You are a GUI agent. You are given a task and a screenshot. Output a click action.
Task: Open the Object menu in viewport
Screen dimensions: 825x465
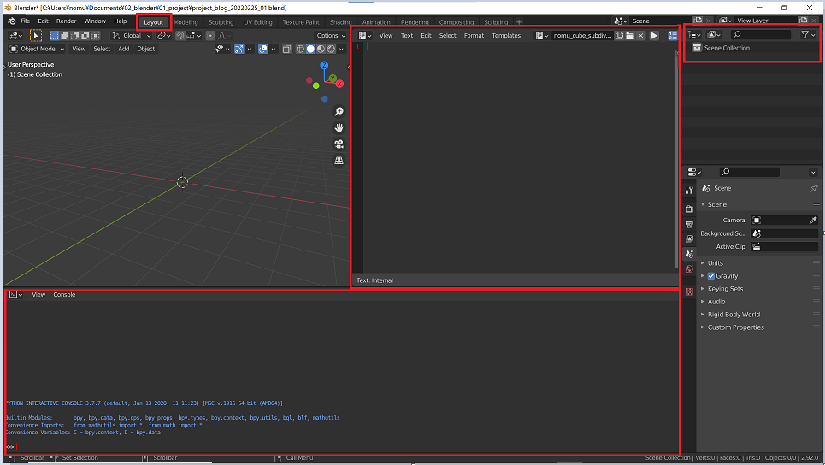(x=145, y=49)
